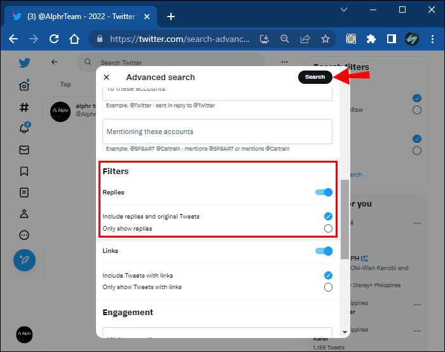Click the Advanced search link in filters panel
Viewport: 445px width, 352px height.
[356, 175]
